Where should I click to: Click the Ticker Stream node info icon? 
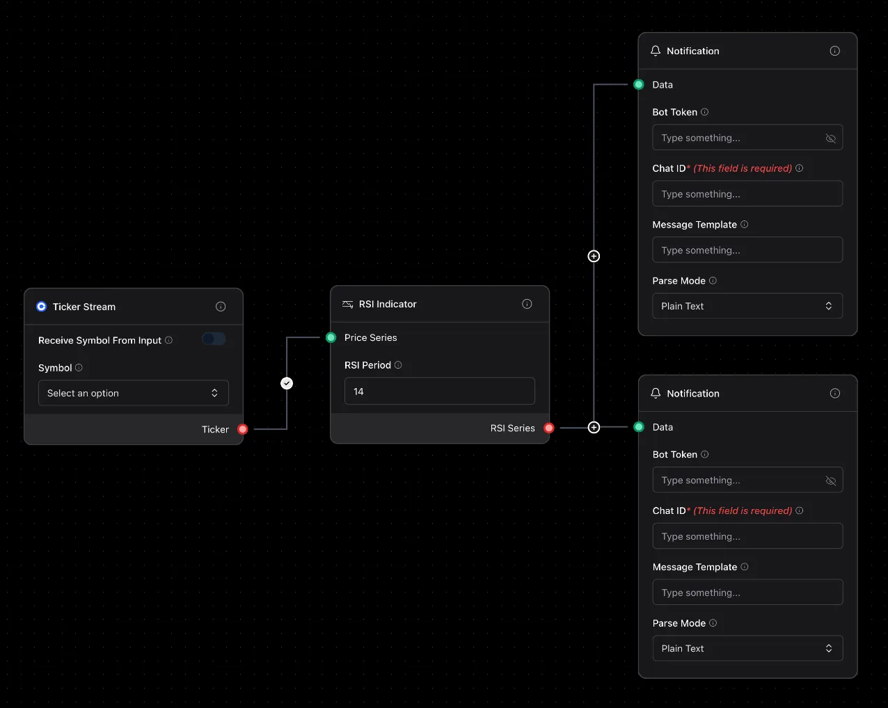pyautogui.click(x=221, y=307)
